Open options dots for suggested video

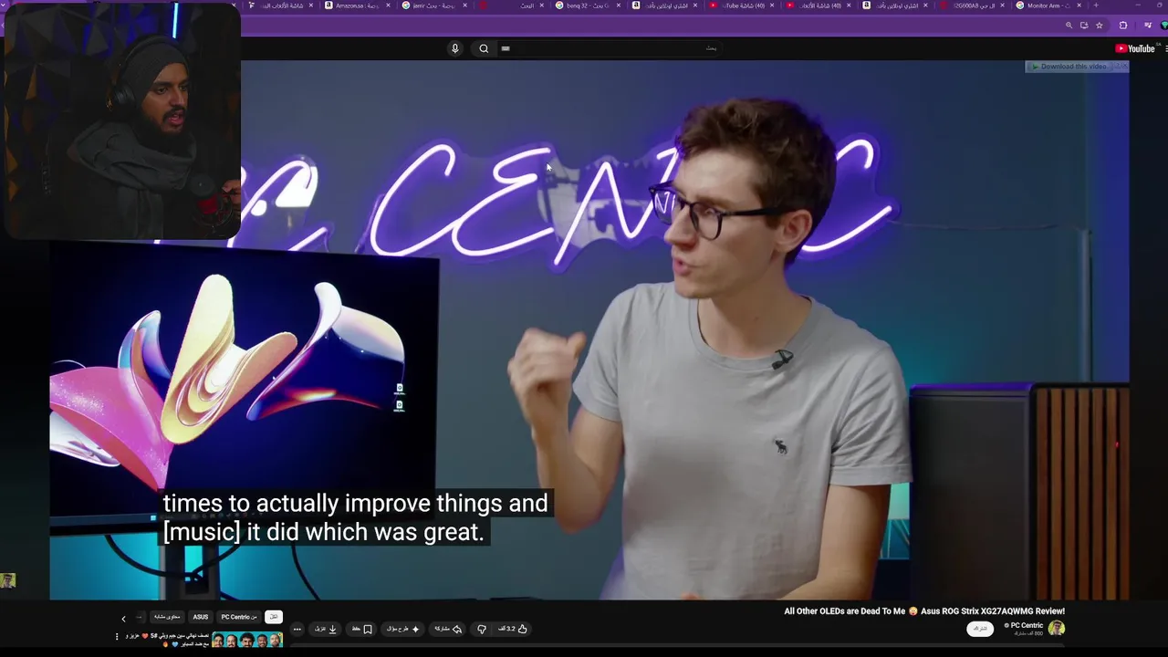tap(117, 636)
